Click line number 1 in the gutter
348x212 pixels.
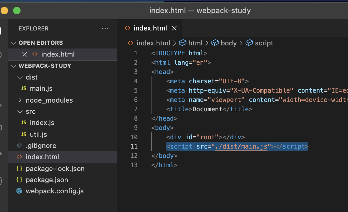[x=136, y=53]
